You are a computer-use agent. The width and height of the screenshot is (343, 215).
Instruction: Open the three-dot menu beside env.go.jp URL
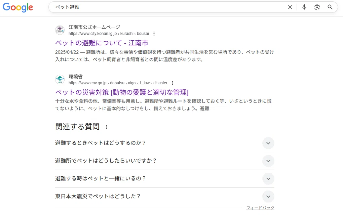pyautogui.click(x=173, y=83)
